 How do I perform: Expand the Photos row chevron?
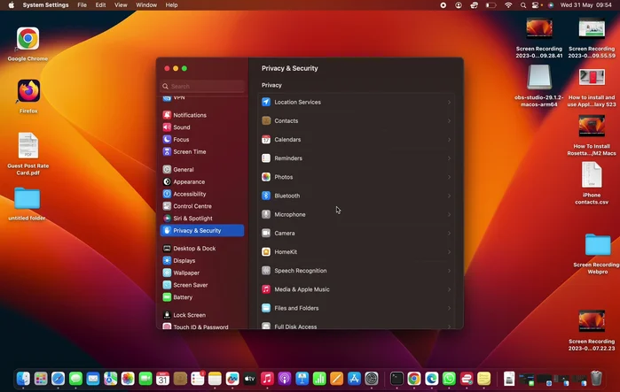[449, 177]
